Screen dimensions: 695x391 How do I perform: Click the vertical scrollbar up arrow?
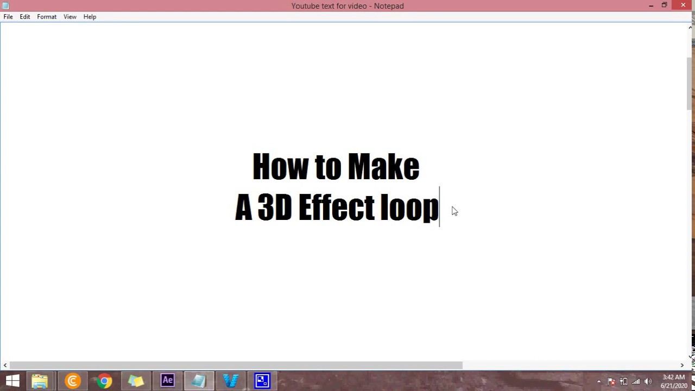tap(691, 28)
